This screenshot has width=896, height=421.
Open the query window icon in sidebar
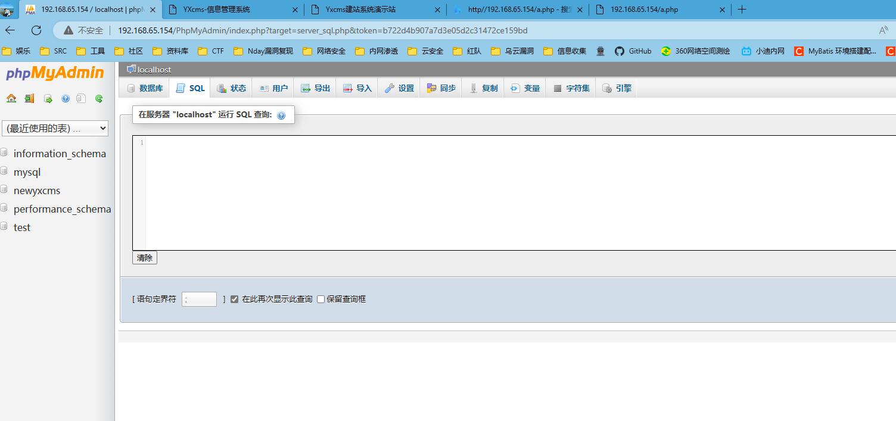tap(48, 99)
